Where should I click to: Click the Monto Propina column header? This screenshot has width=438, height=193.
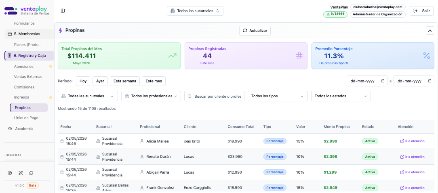click(337, 126)
